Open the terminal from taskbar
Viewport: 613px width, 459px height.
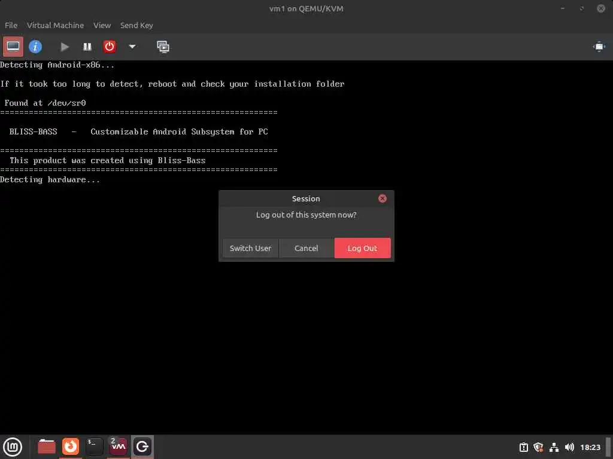[94, 446]
